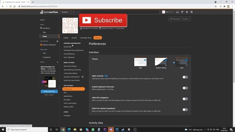The height and width of the screenshot is (132, 235).
Task: Open Tags in left sidebar
Action: tap(44, 32)
